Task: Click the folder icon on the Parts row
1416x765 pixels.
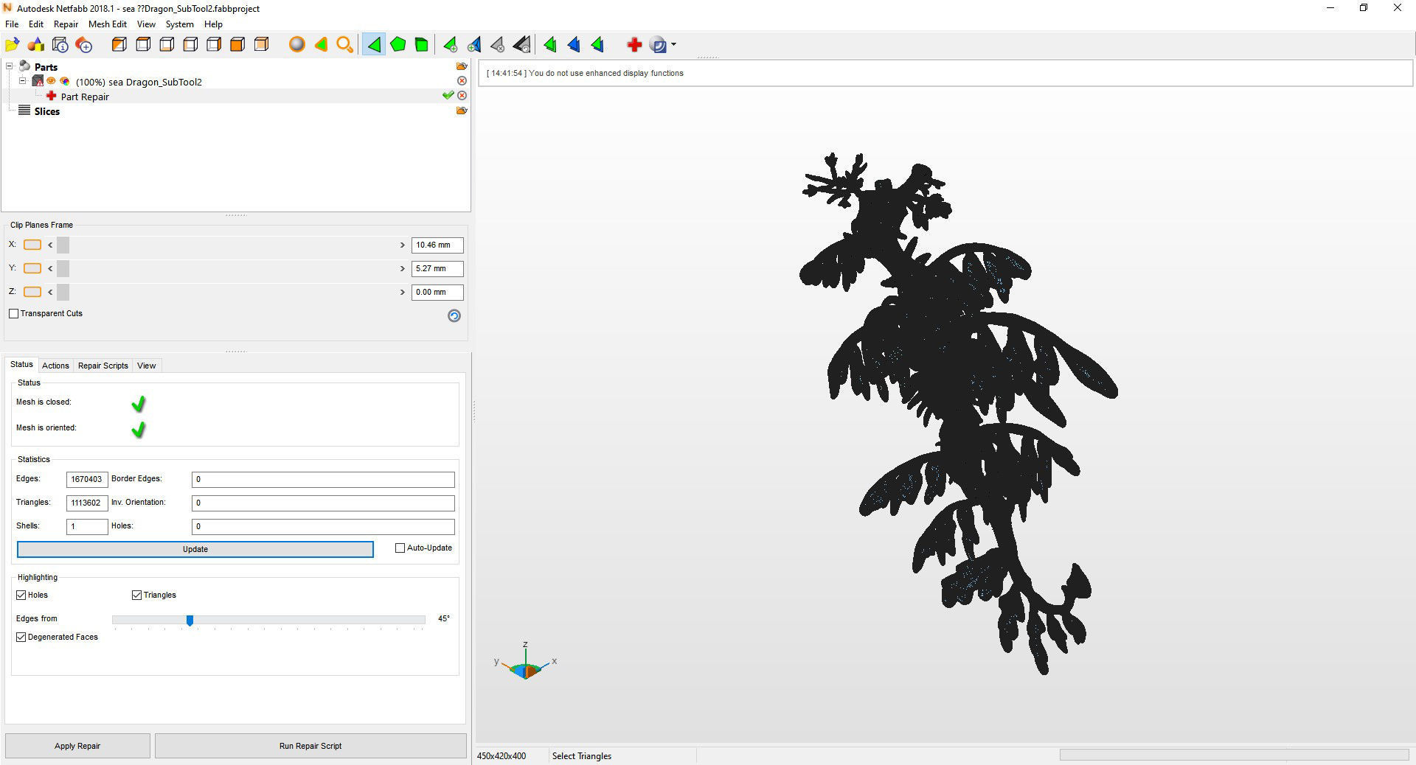Action: pos(462,66)
